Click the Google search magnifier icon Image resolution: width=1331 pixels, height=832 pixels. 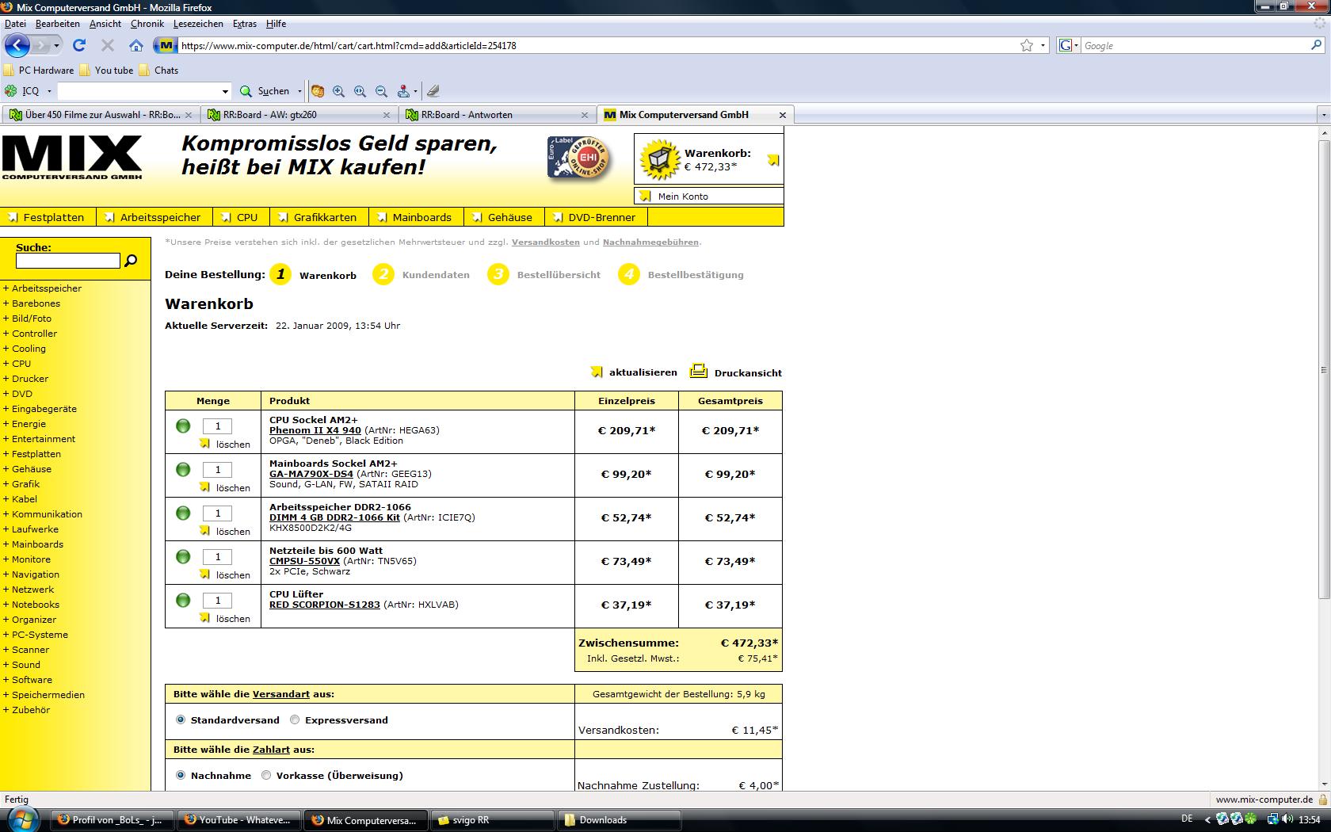point(1317,45)
